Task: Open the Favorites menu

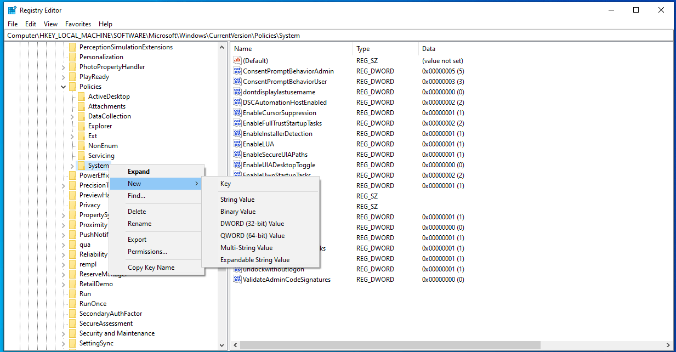Action: (x=78, y=24)
